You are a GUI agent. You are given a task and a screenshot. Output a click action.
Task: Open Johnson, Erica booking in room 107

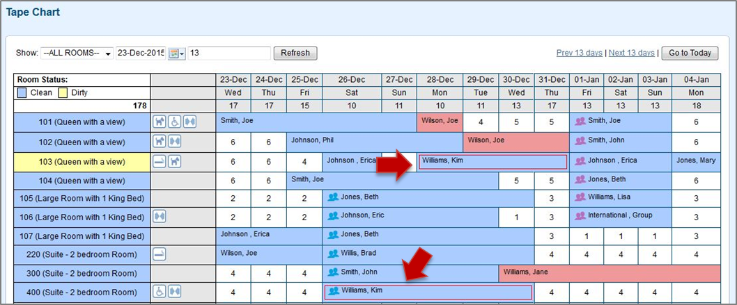(270, 236)
